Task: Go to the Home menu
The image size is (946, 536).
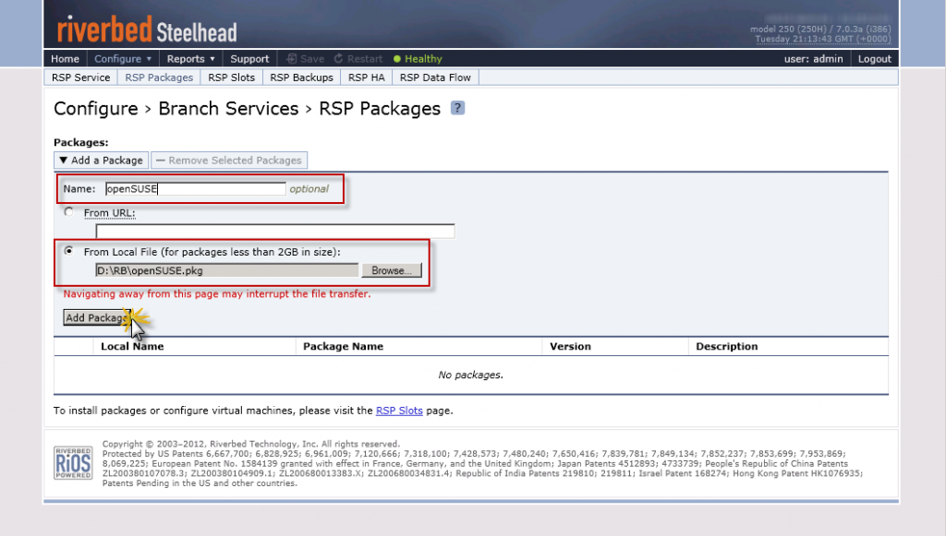Action: click(66, 59)
